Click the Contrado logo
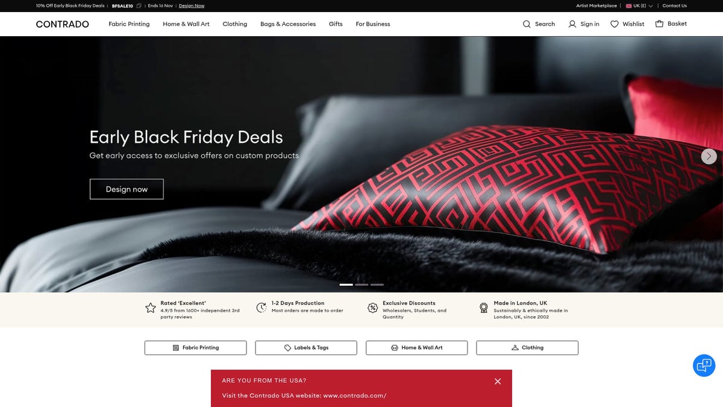Viewport: 723px width, 407px height. 62,24
